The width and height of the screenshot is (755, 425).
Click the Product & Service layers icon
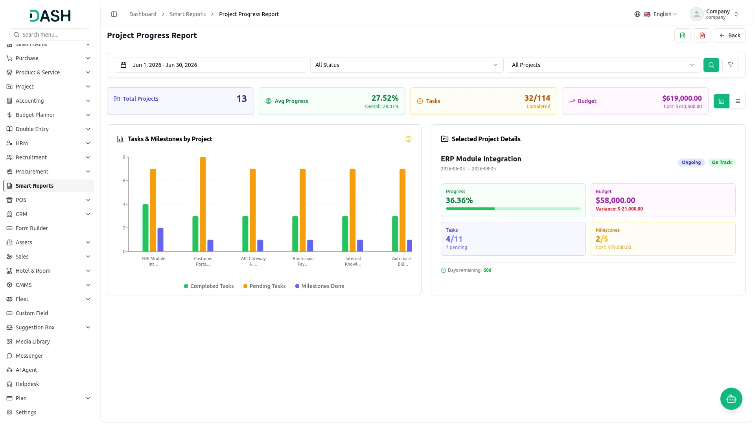coord(9,72)
